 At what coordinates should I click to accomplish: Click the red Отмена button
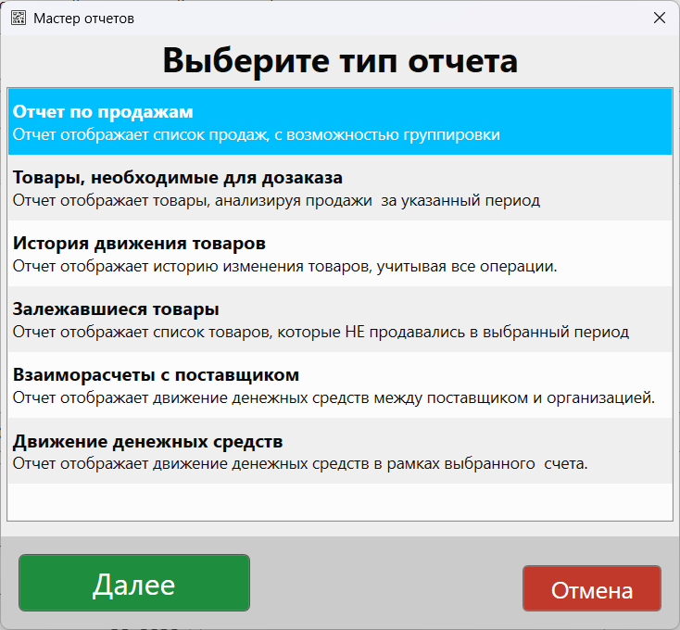tap(591, 590)
